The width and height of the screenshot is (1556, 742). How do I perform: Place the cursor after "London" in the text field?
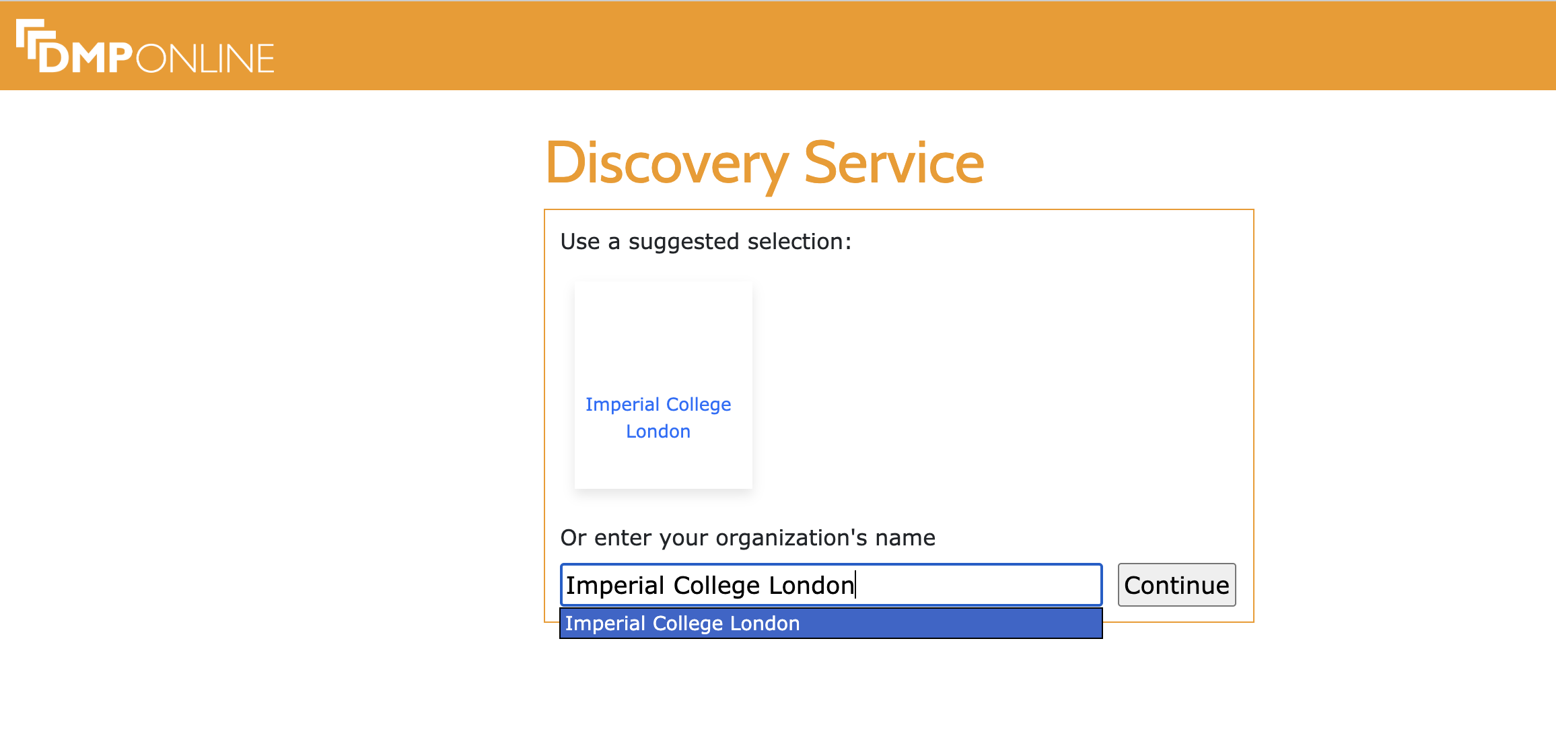pyautogui.click(x=855, y=586)
